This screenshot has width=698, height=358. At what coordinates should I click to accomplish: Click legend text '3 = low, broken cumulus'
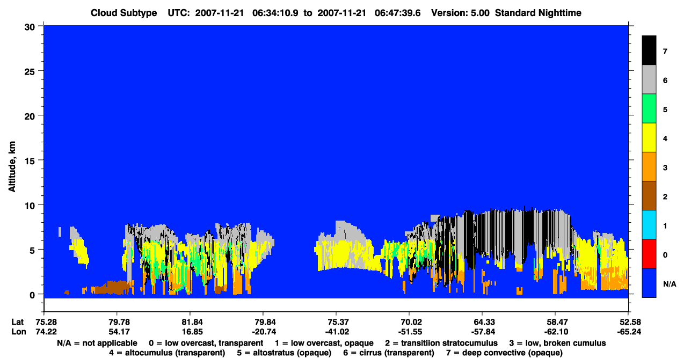pos(558,343)
